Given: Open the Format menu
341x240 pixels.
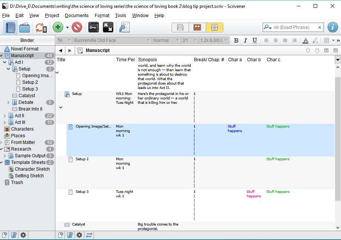Looking at the screenshot, I should point(102,16).
